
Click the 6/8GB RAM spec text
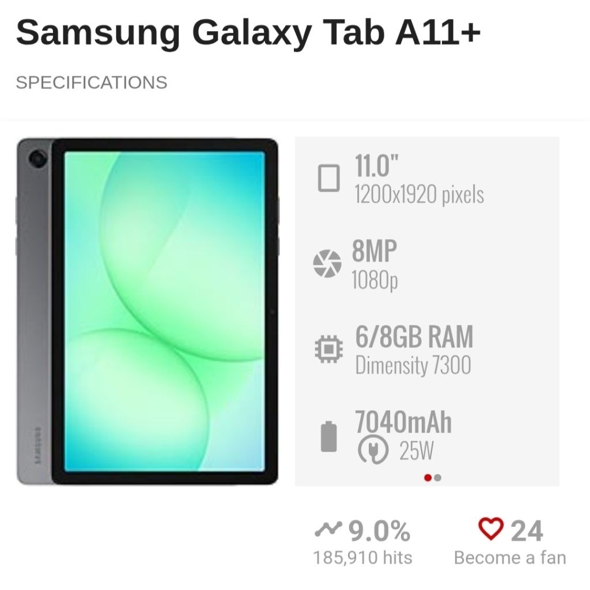[414, 336]
